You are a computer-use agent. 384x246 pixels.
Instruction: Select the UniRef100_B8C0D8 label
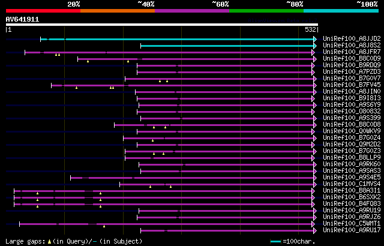pyautogui.click(x=352, y=124)
